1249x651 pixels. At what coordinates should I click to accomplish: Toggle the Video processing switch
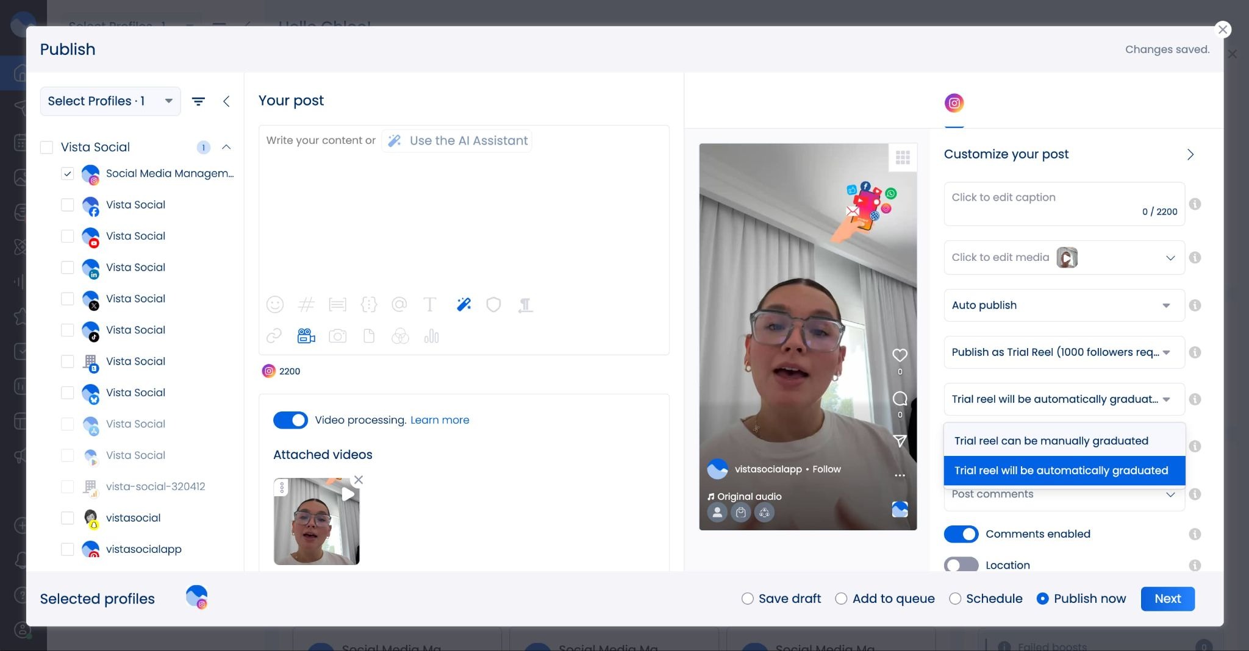(290, 420)
